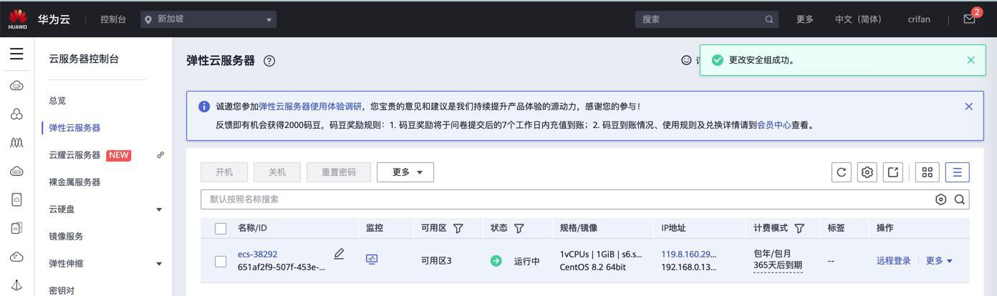Open the crifan account menu

coord(919,19)
